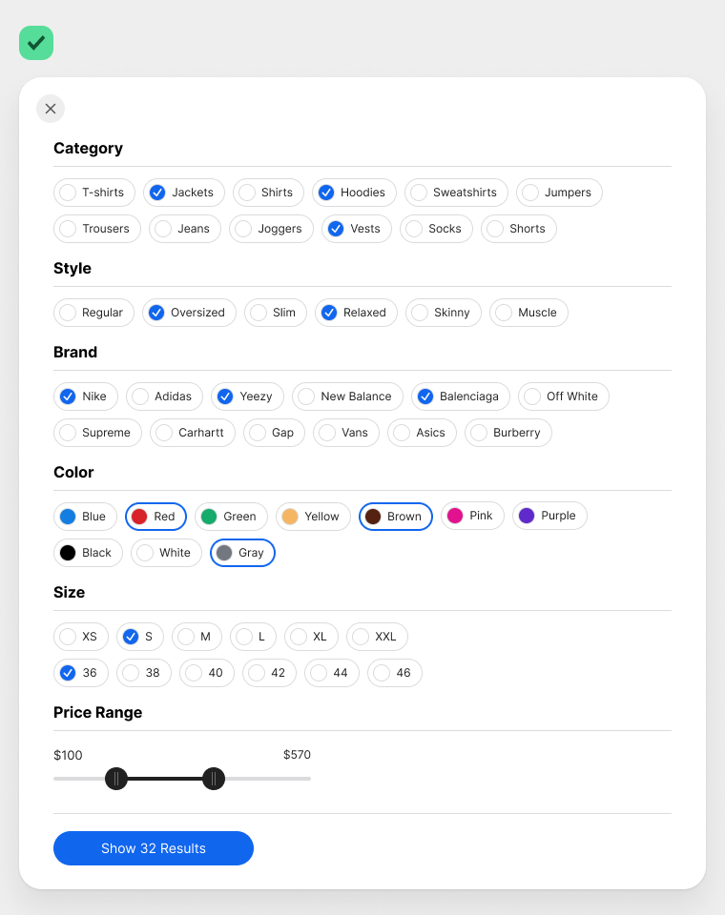Uncheck the Yeezy brand filter
The image size is (725, 915).
(x=247, y=396)
